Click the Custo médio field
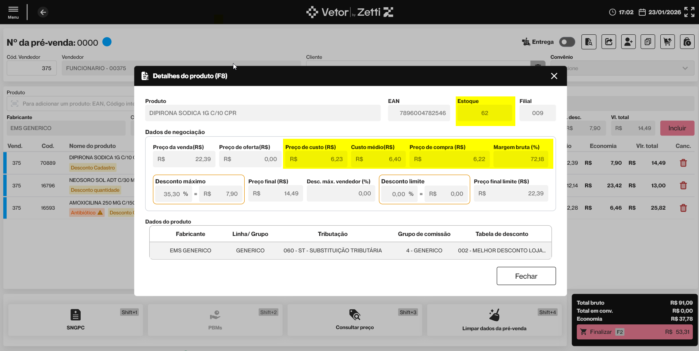 click(378, 159)
